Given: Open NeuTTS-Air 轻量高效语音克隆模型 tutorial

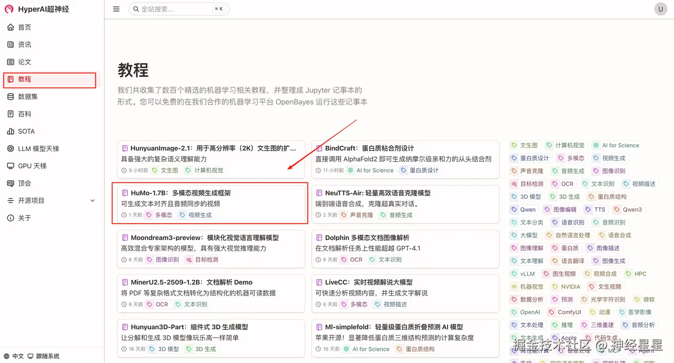Looking at the screenshot, I should click(378, 193).
